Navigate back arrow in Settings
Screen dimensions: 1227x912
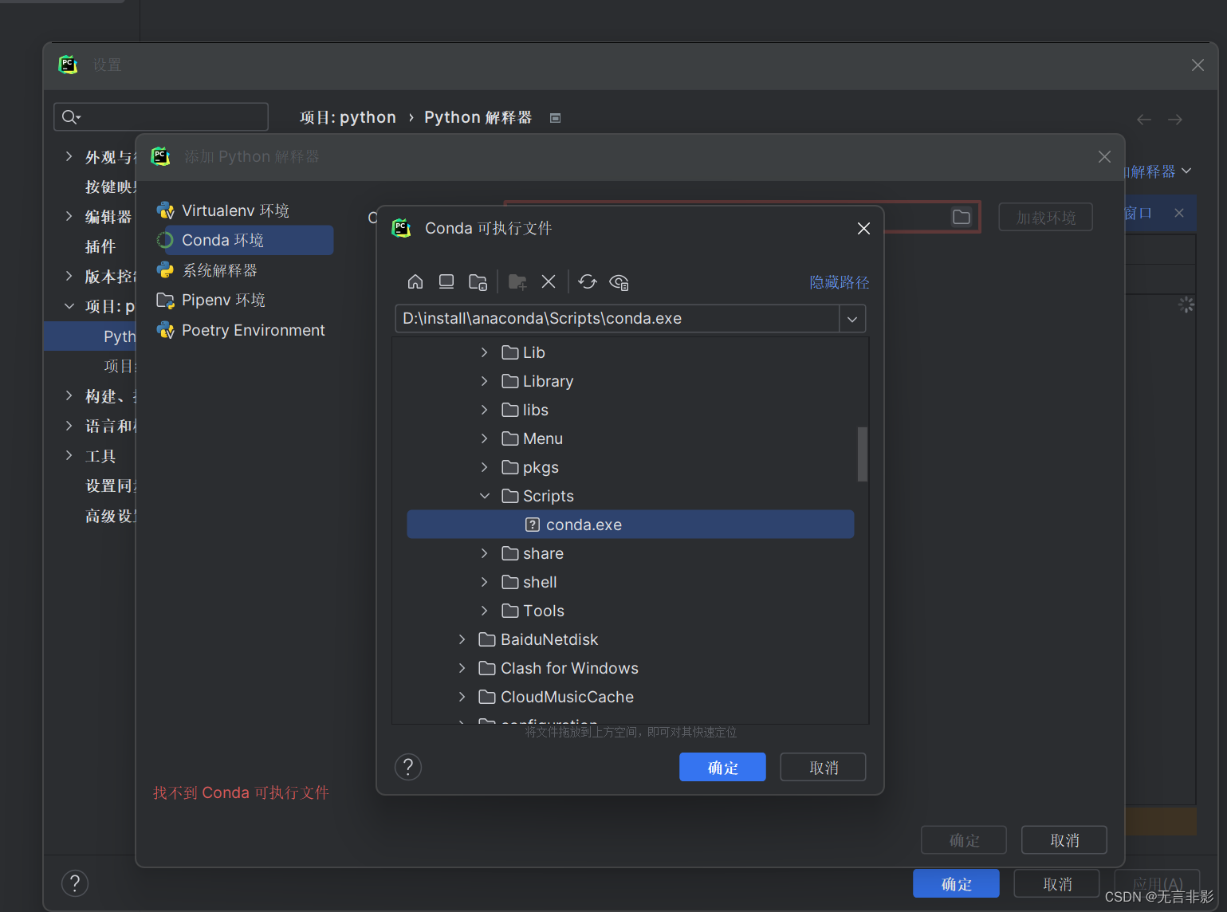pyautogui.click(x=1144, y=119)
